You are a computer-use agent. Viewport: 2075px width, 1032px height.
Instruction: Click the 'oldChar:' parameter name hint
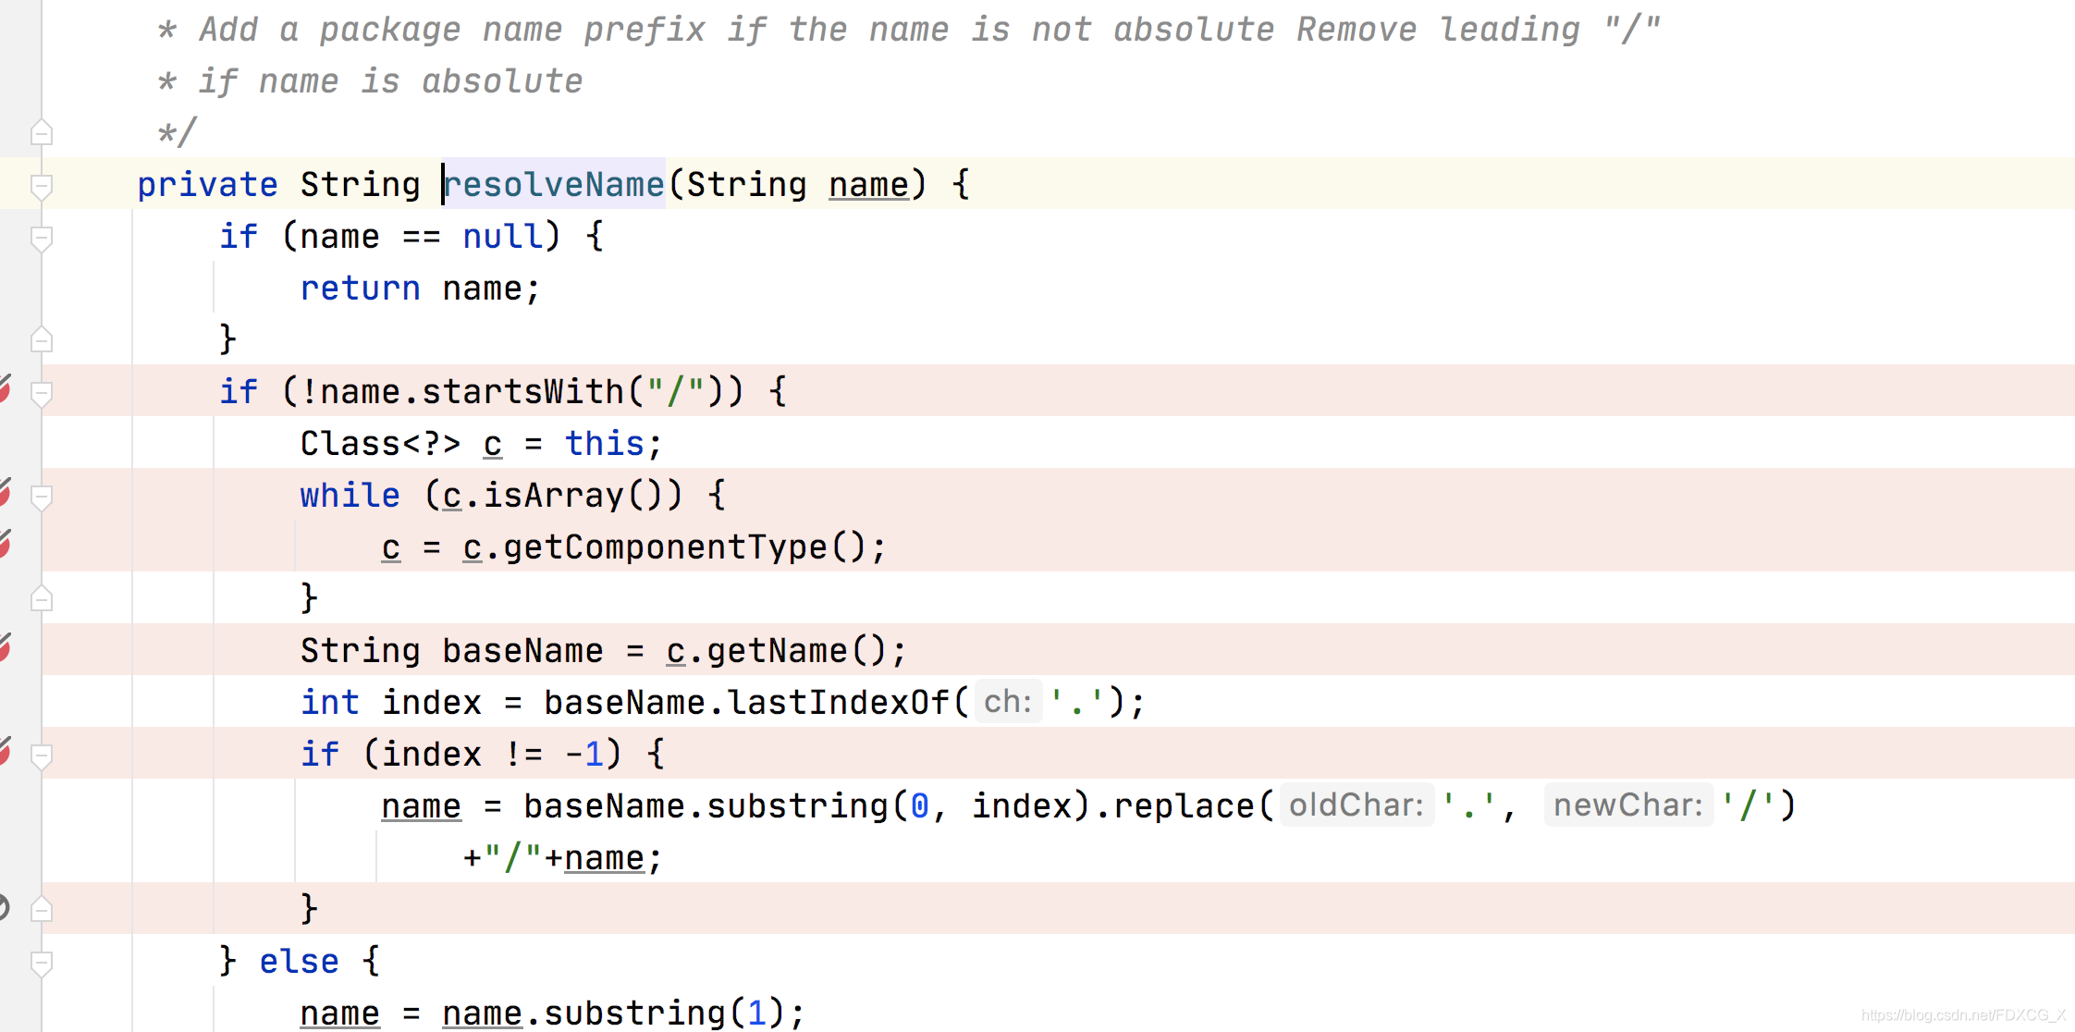pyautogui.click(x=1356, y=805)
